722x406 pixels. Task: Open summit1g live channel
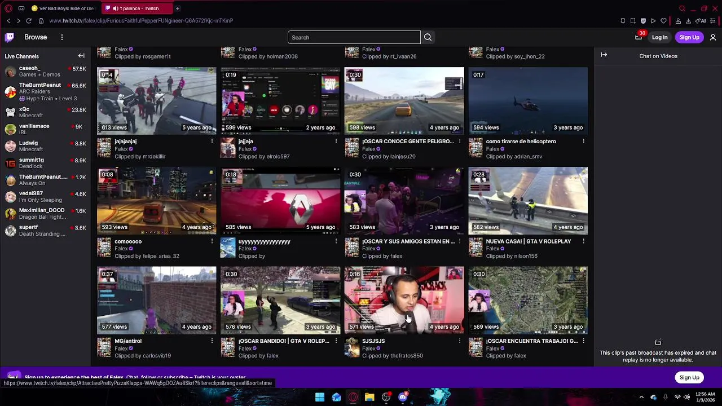(x=45, y=163)
